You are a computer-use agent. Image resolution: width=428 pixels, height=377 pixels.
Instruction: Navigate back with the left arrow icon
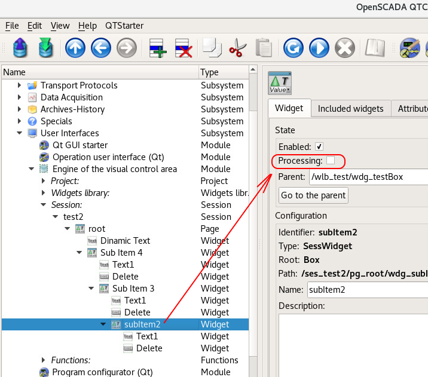point(101,48)
